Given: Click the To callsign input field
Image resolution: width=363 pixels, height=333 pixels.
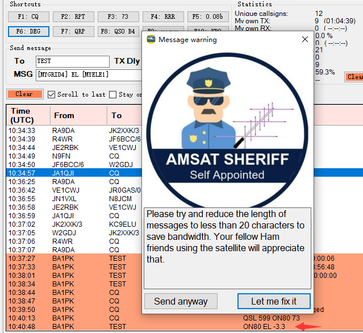Looking at the screenshot, I should click(x=73, y=61).
